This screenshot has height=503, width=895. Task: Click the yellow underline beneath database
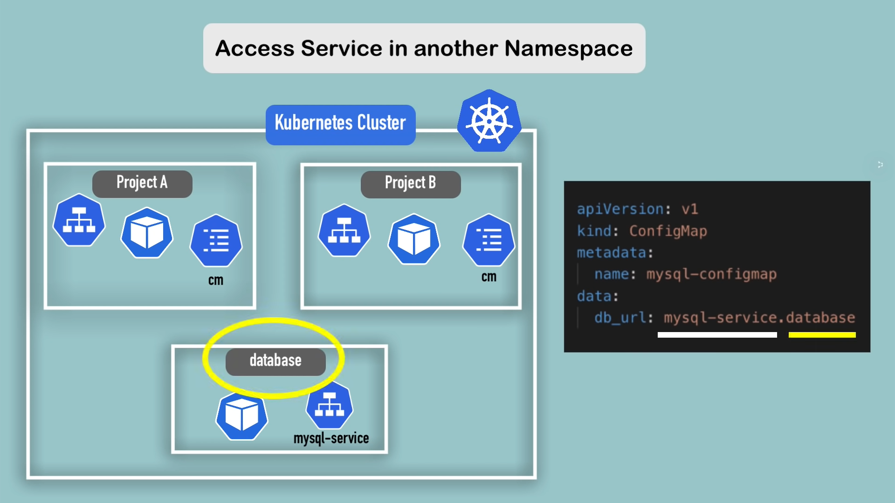(822, 335)
